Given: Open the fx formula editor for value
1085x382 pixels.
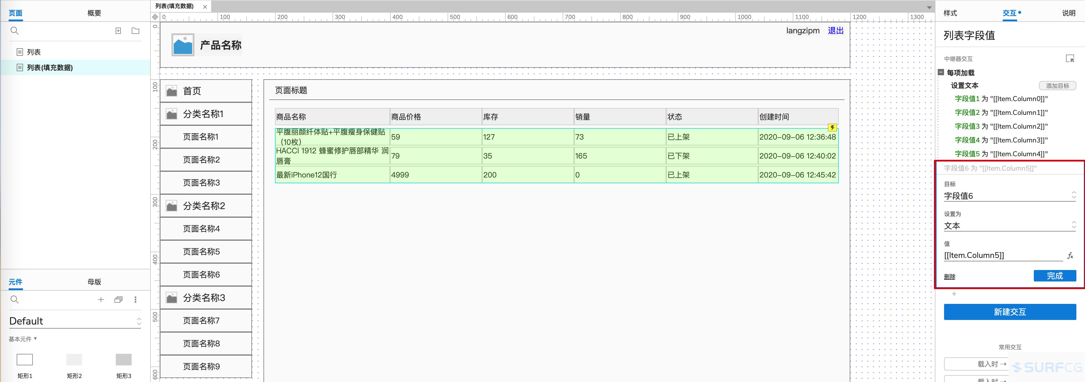Looking at the screenshot, I should 1070,255.
